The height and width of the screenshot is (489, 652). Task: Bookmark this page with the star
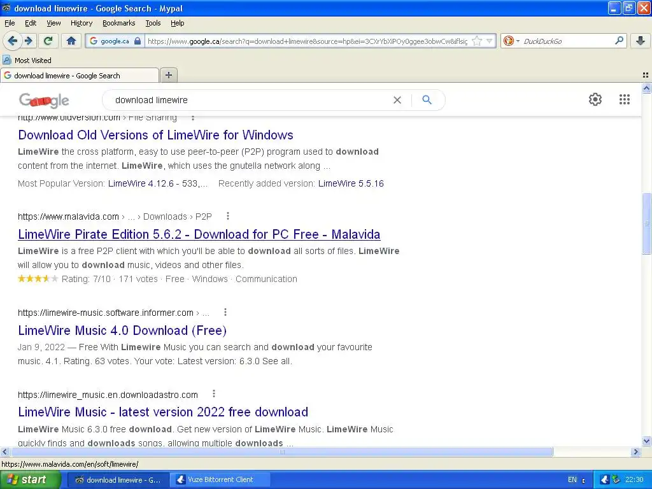coord(477,41)
